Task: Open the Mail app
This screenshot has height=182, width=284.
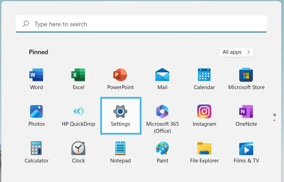Action: (x=162, y=79)
